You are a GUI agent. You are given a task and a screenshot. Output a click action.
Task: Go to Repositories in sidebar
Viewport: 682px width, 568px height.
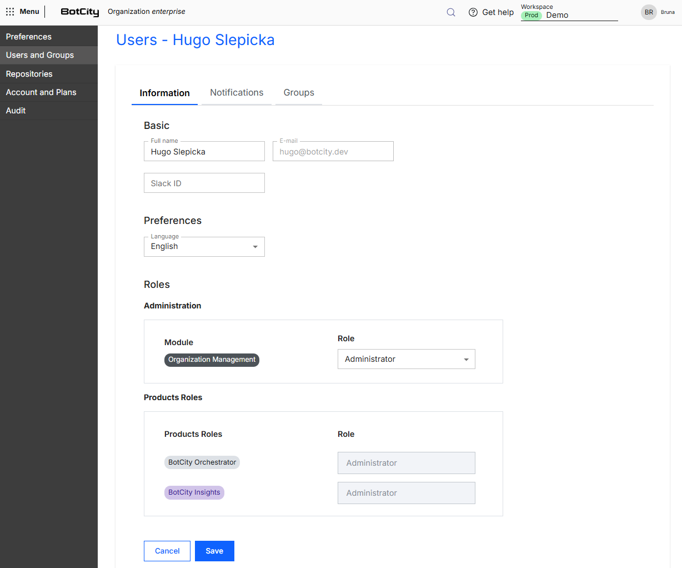click(49, 74)
